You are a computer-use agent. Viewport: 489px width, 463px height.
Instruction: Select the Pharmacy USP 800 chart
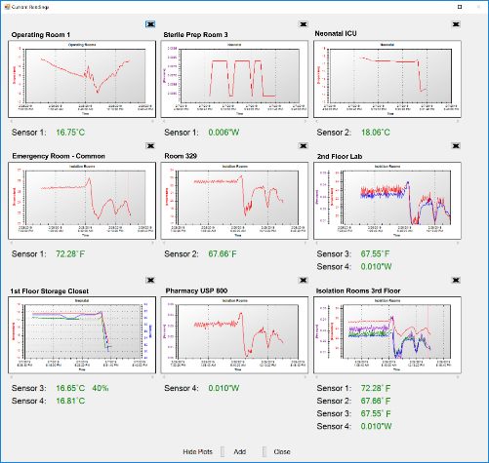point(234,335)
